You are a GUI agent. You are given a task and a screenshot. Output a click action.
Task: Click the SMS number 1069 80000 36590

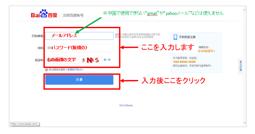pyautogui.click(x=184, y=62)
